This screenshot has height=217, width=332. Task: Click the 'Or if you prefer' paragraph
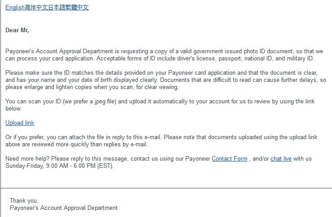162,141
